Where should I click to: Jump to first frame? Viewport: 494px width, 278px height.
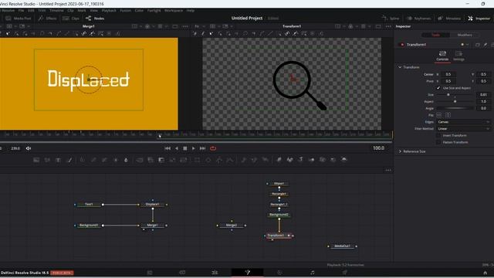(167, 148)
